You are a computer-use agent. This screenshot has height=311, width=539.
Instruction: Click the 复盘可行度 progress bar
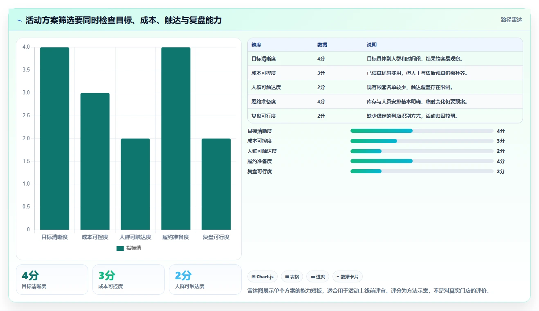[422, 171]
